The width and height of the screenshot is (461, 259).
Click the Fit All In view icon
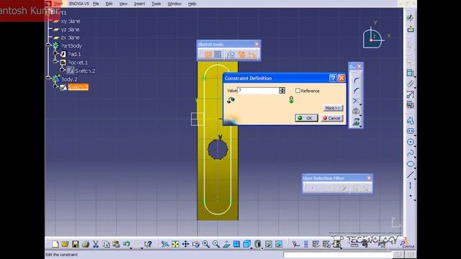coord(175,244)
